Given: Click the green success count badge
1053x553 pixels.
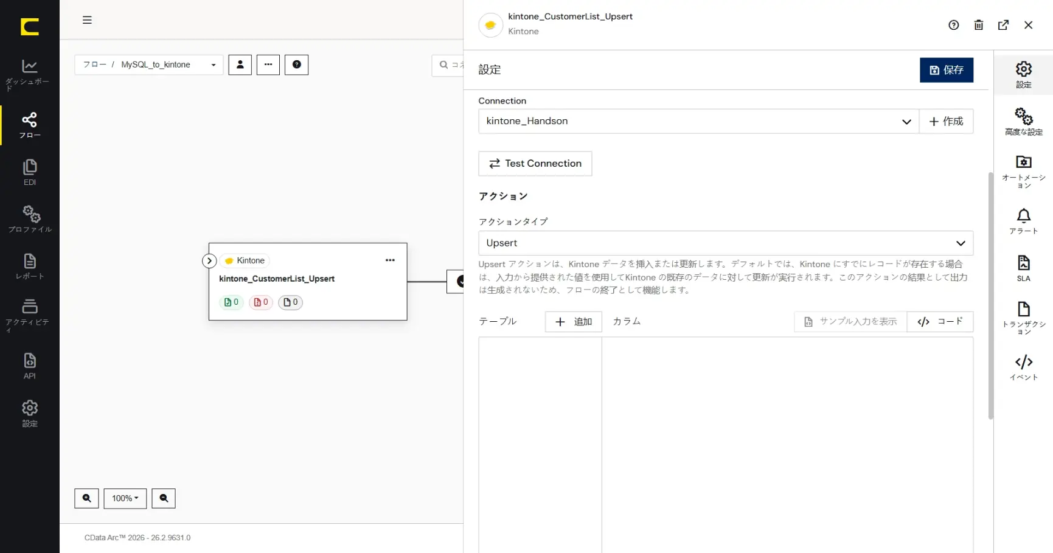Looking at the screenshot, I should tap(231, 302).
